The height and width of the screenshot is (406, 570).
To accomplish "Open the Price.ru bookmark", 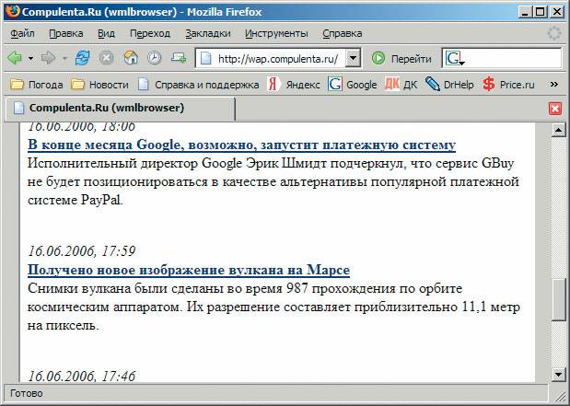I will 507,84.
